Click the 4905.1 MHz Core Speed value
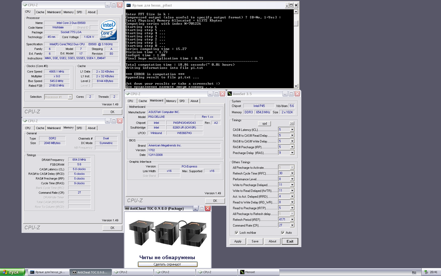Image resolution: width=441 pixels, height=276 pixels. coord(57,71)
